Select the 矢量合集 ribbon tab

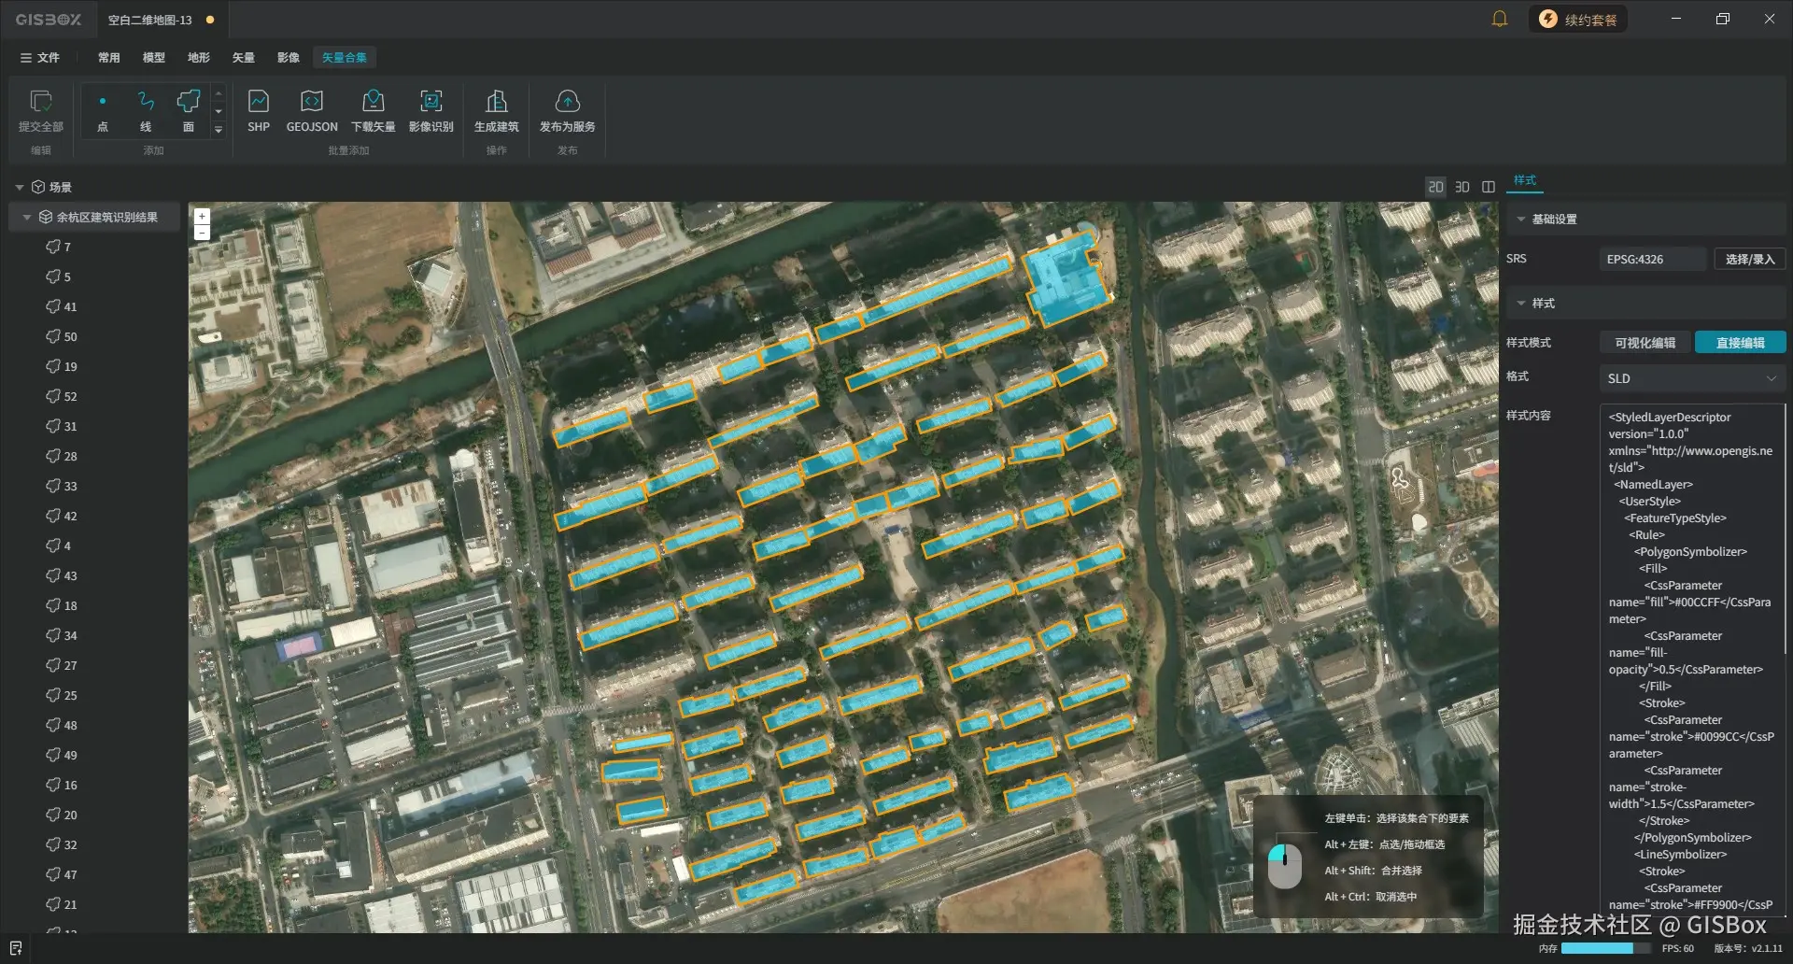(x=345, y=57)
